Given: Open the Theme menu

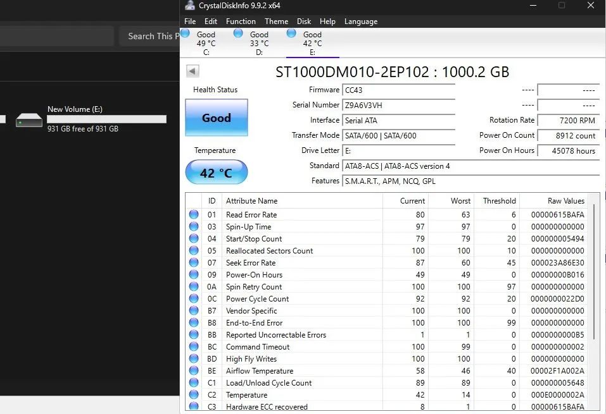Looking at the screenshot, I should 276,21.
